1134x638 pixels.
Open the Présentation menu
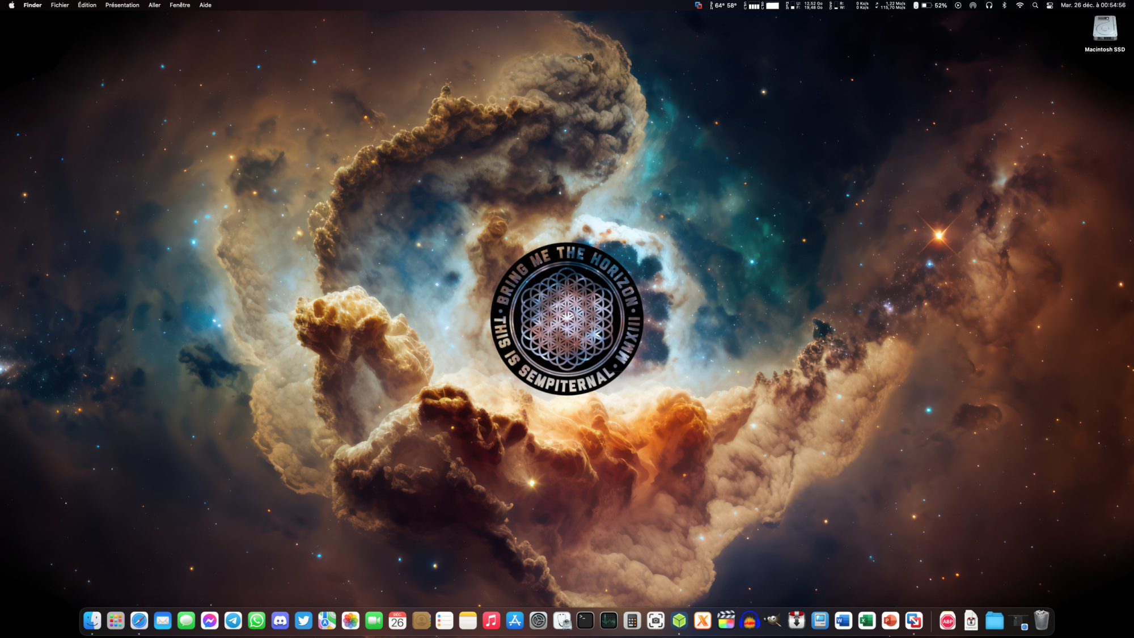click(x=122, y=5)
